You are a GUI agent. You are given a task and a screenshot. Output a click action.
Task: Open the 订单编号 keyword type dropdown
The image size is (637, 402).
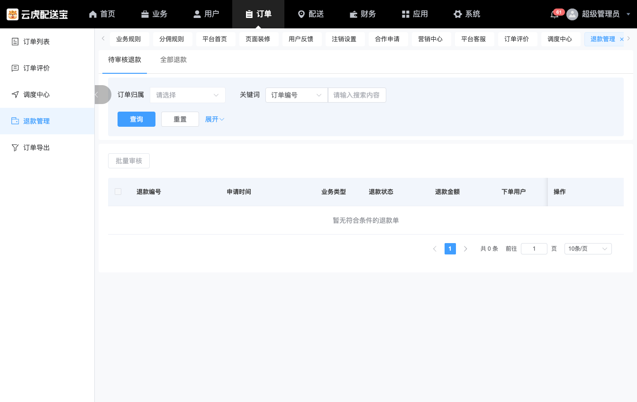pos(297,95)
